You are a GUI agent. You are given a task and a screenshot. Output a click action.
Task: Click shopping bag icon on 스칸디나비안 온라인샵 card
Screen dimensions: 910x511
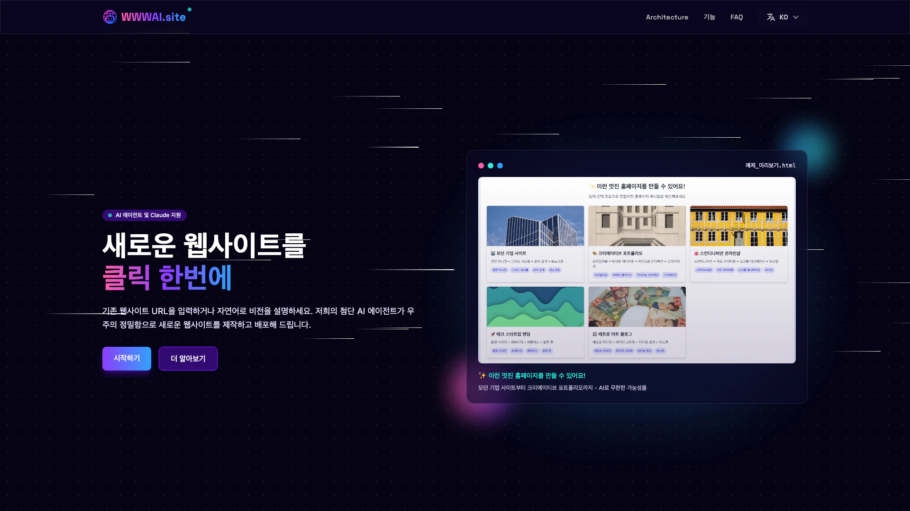click(696, 254)
